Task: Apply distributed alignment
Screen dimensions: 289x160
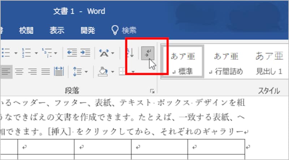Action: [59, 72]
